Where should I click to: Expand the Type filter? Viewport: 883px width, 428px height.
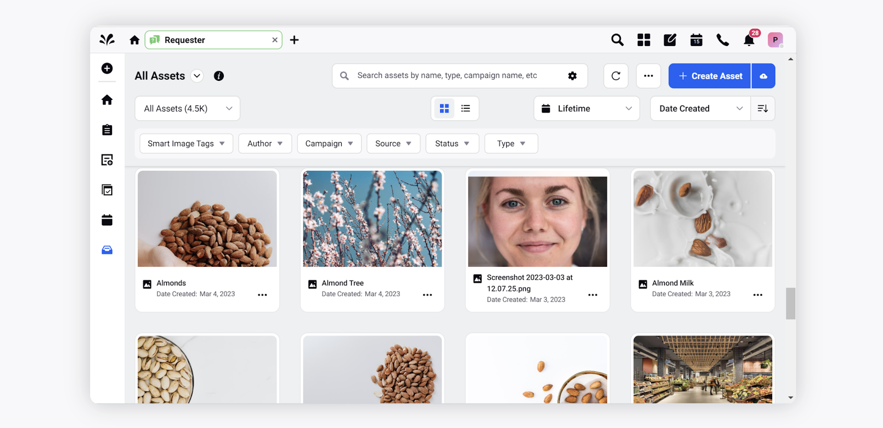tap(511, 144)
